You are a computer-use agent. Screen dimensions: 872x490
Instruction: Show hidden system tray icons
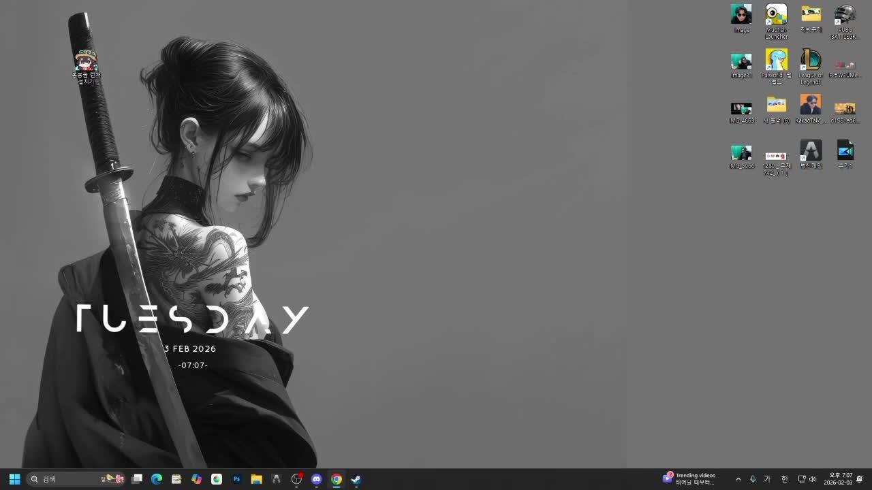point(738,479)
